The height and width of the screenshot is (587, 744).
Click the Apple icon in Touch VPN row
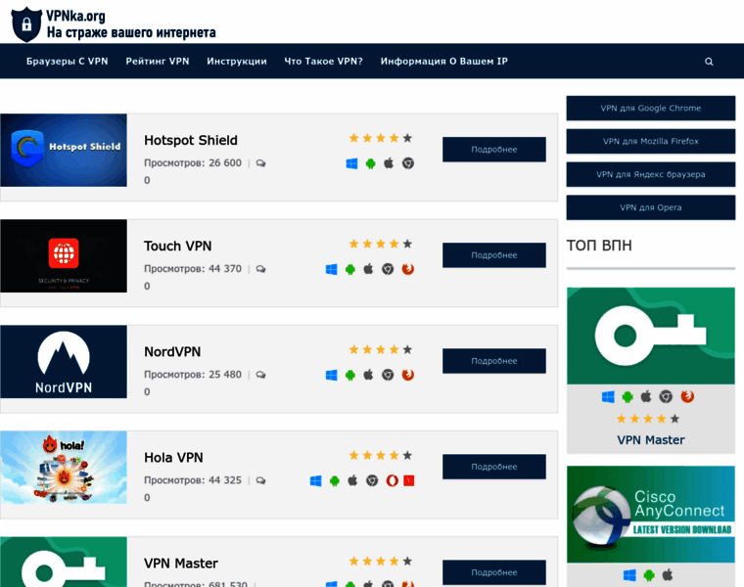[369, 269]
